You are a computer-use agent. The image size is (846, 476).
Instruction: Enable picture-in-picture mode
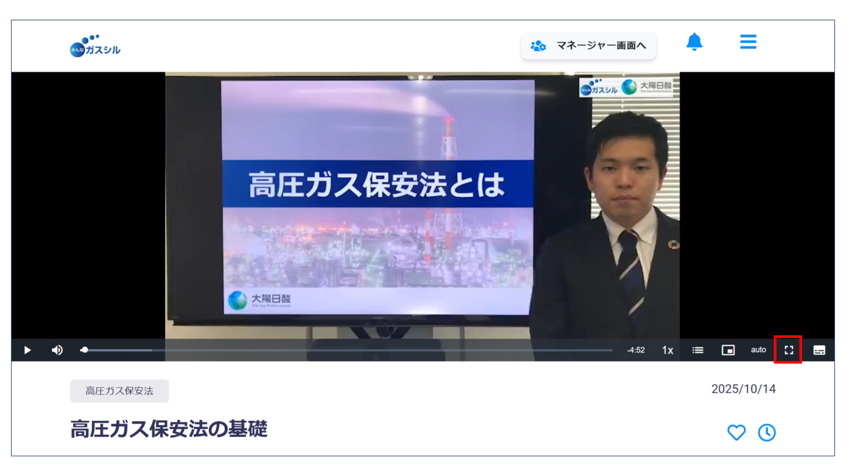click(x=728, y=350)
